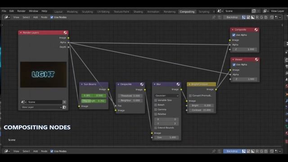Viewport: 288px width, 162px height.
Task: Click the Blur node preview icon
Action: click(x=178, y=84)
